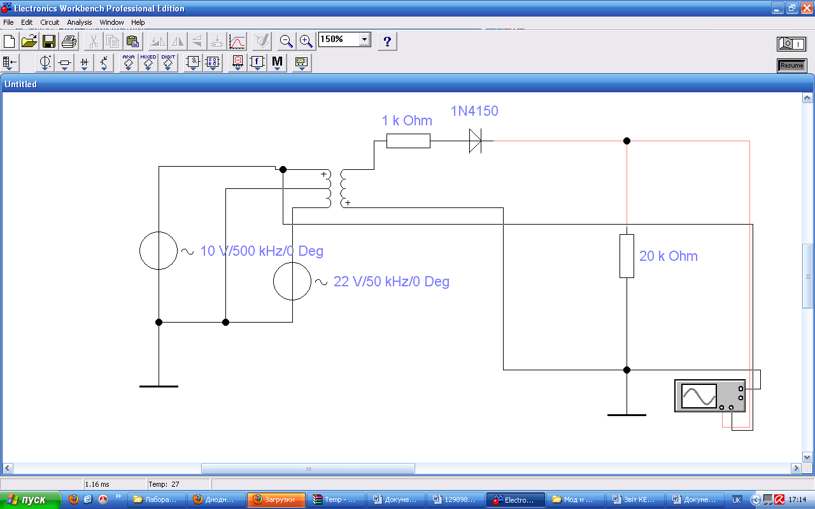Screen dimensions: 815x509
Task: Open the Analysis menu
Action: tap(80, 22)
